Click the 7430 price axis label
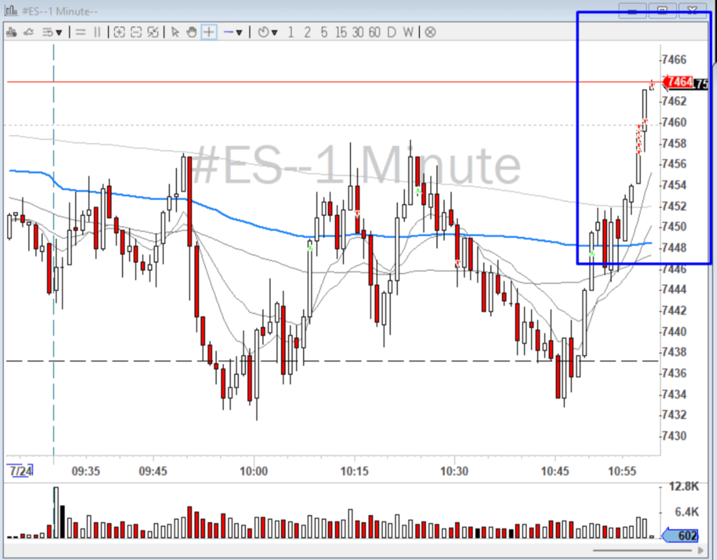Screen dimensions: 717x560 (674, 436)
